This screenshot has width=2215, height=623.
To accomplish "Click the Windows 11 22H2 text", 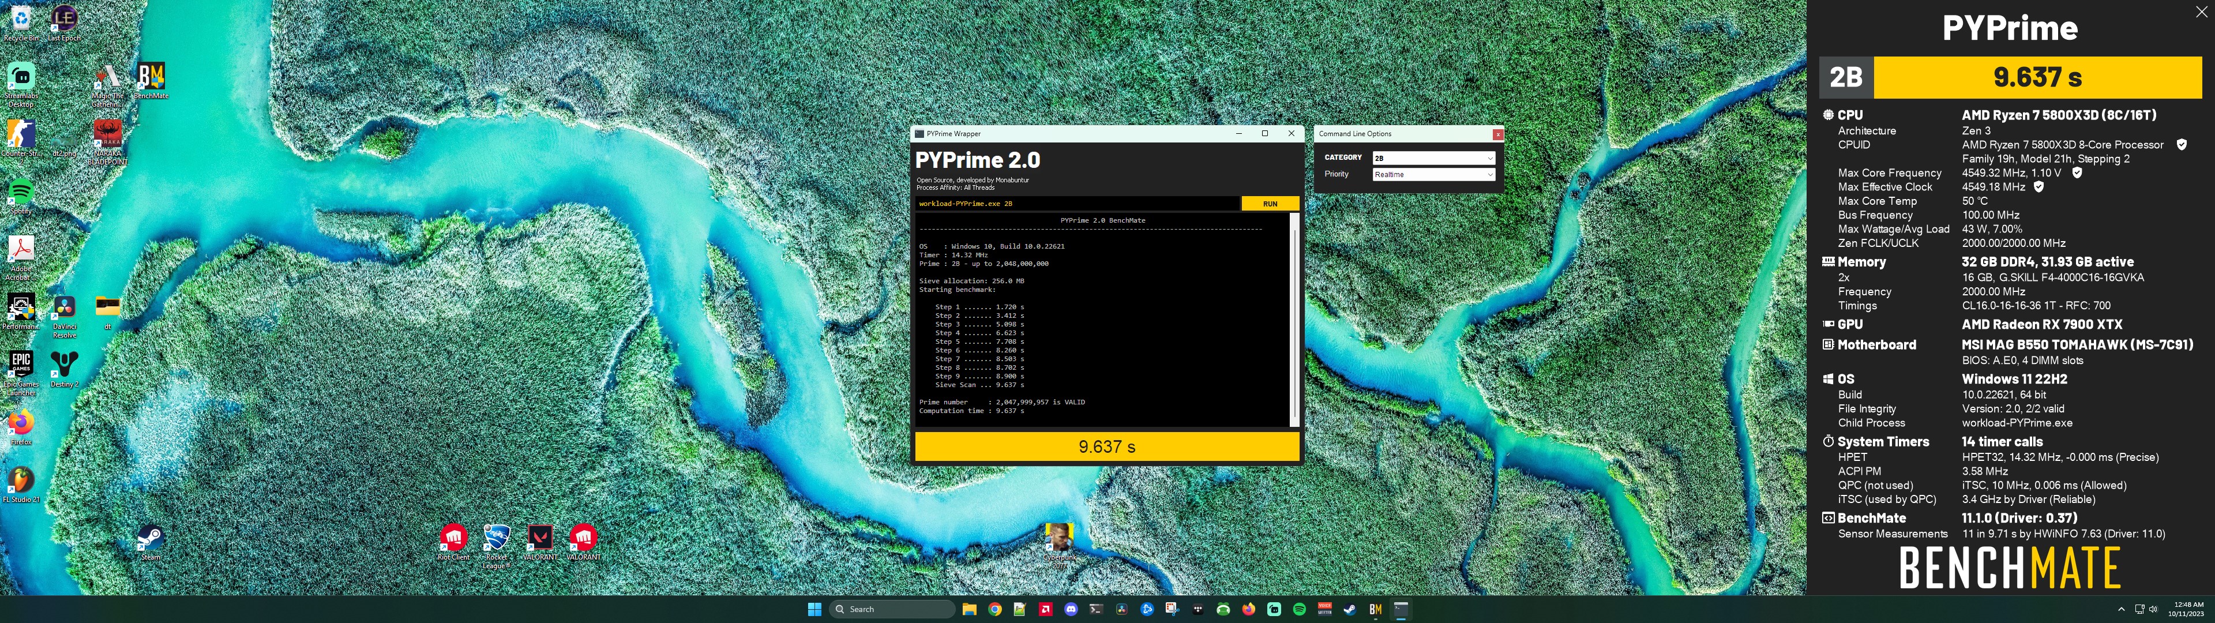I will tap(2015, 378).
